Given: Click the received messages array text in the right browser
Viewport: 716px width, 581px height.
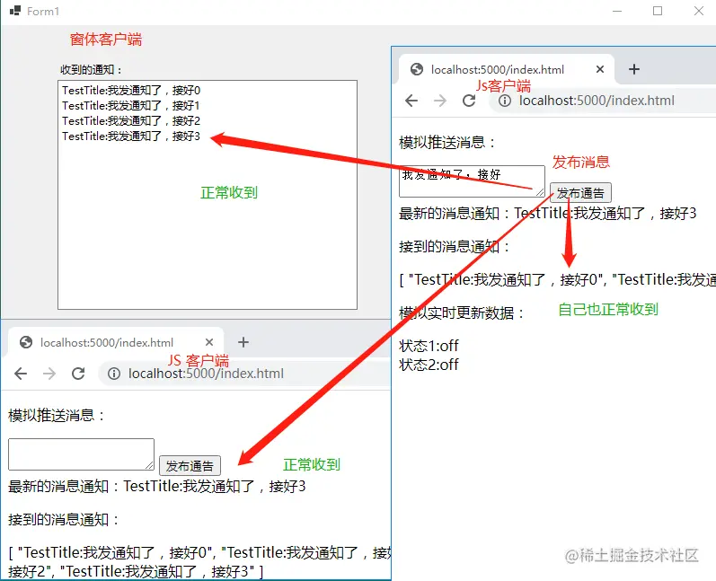Looking at the screenshot, I should (558, 279).
